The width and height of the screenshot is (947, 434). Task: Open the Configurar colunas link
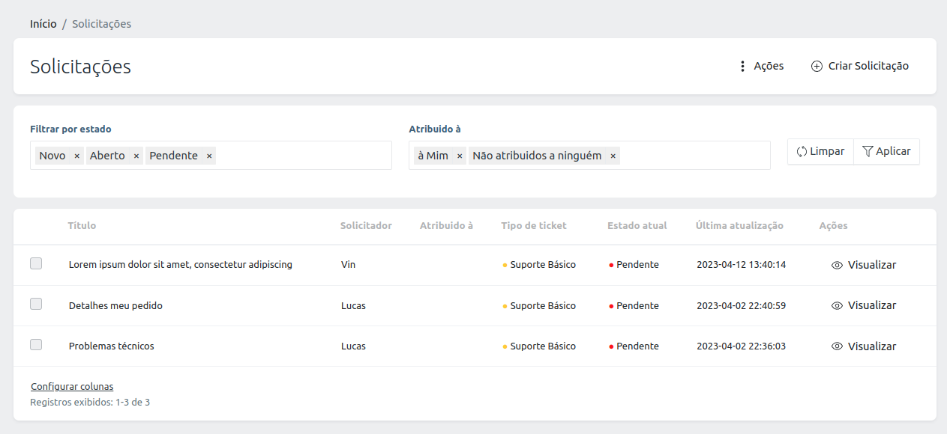pyautogui.click(x=72, y=386)
